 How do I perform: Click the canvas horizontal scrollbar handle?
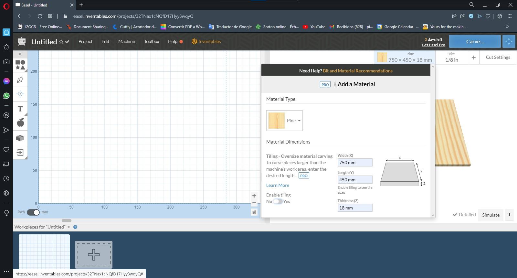pos(66,221)
